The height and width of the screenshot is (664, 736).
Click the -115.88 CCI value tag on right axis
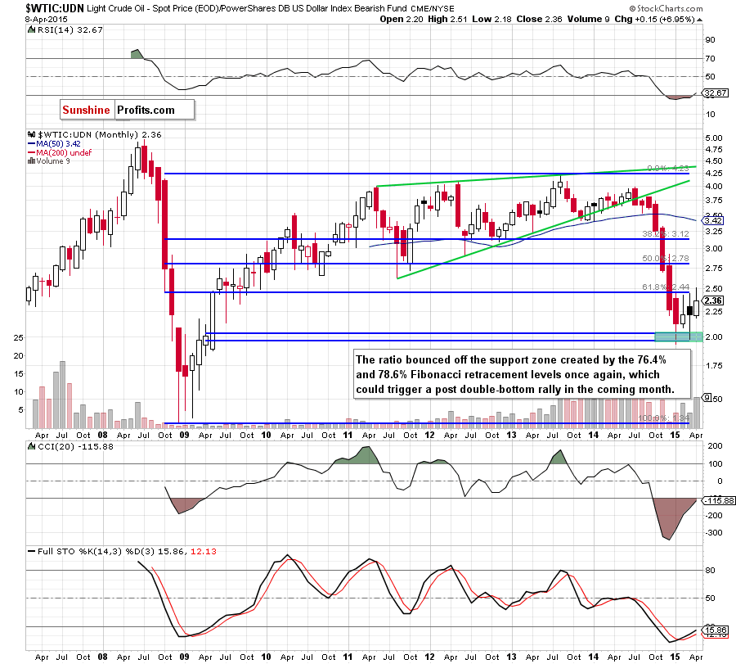(719, 501)
